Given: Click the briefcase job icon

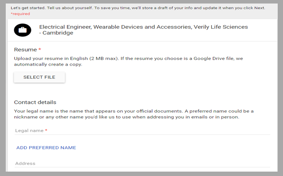Looking at the screenshot, I should click(23, 30).
